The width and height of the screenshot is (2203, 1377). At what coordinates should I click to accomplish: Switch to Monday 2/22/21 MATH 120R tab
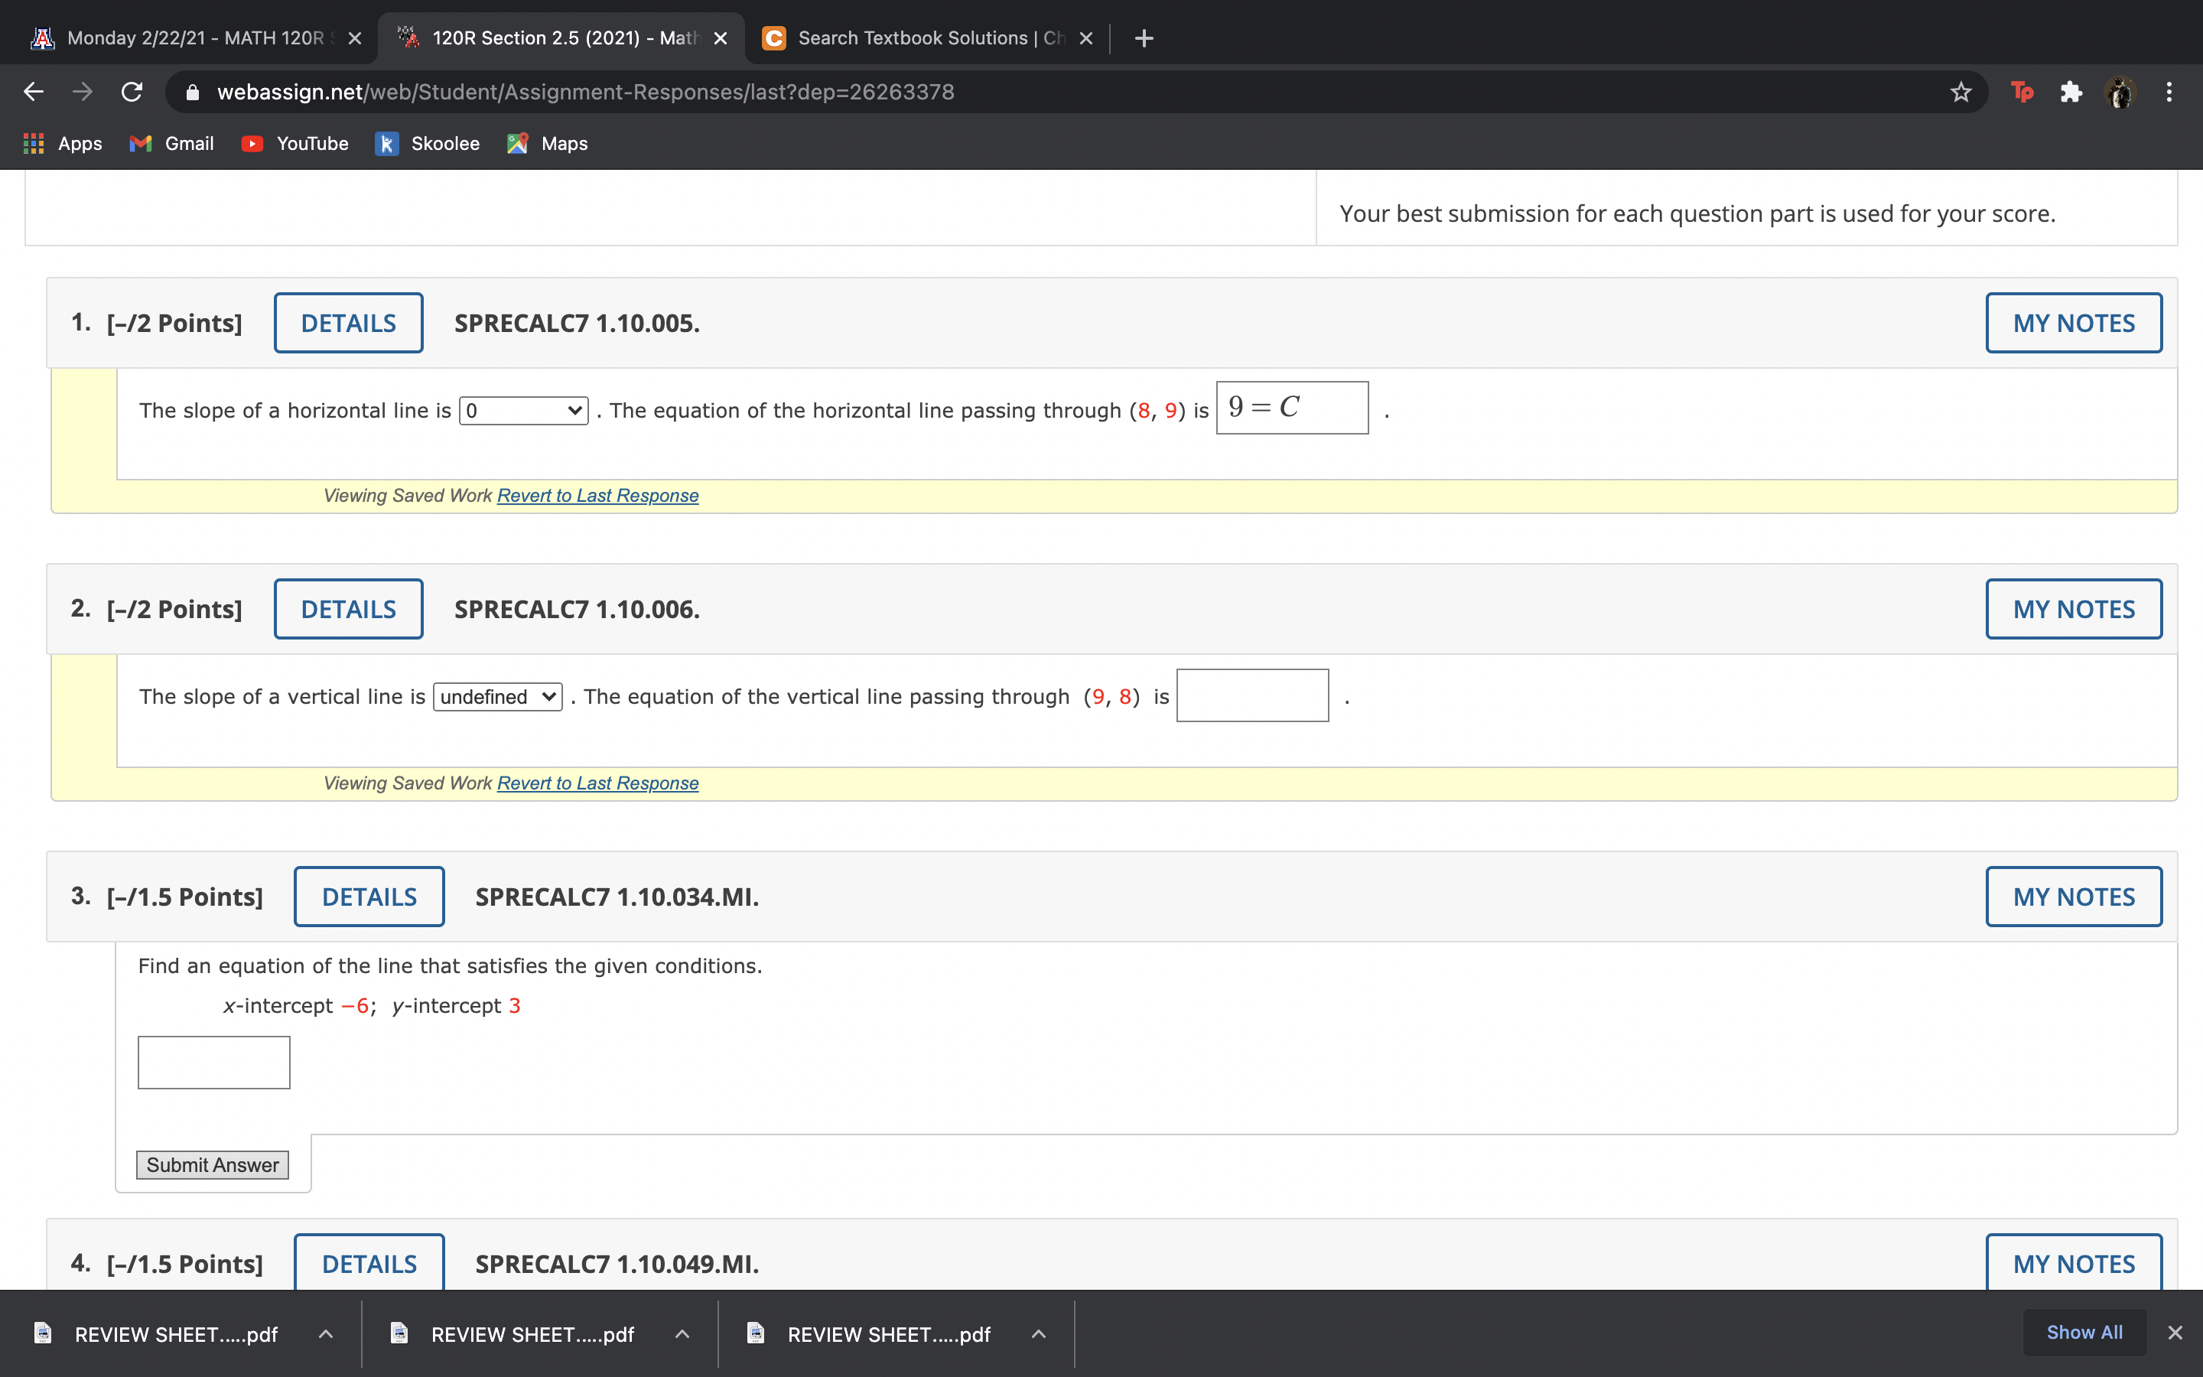195,38
